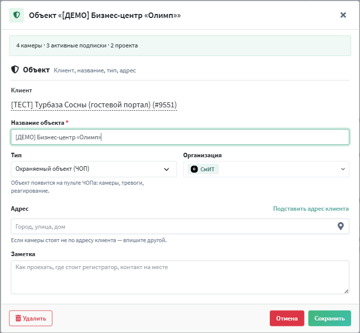This screenshot has height=333, width=360.
Task: Click summary text 4 камеры
Action: pos(29,45)
